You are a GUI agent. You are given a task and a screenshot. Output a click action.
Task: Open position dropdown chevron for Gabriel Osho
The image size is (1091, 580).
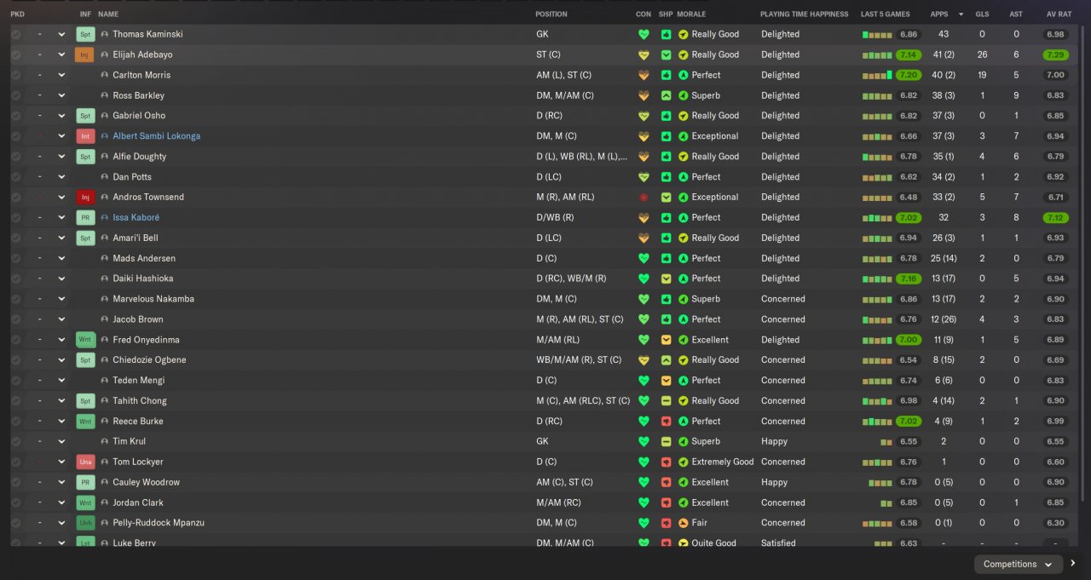(x=61, y=116)
